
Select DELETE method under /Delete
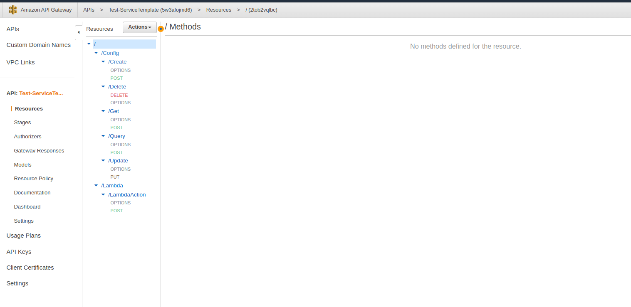click(x=119, y=95)
